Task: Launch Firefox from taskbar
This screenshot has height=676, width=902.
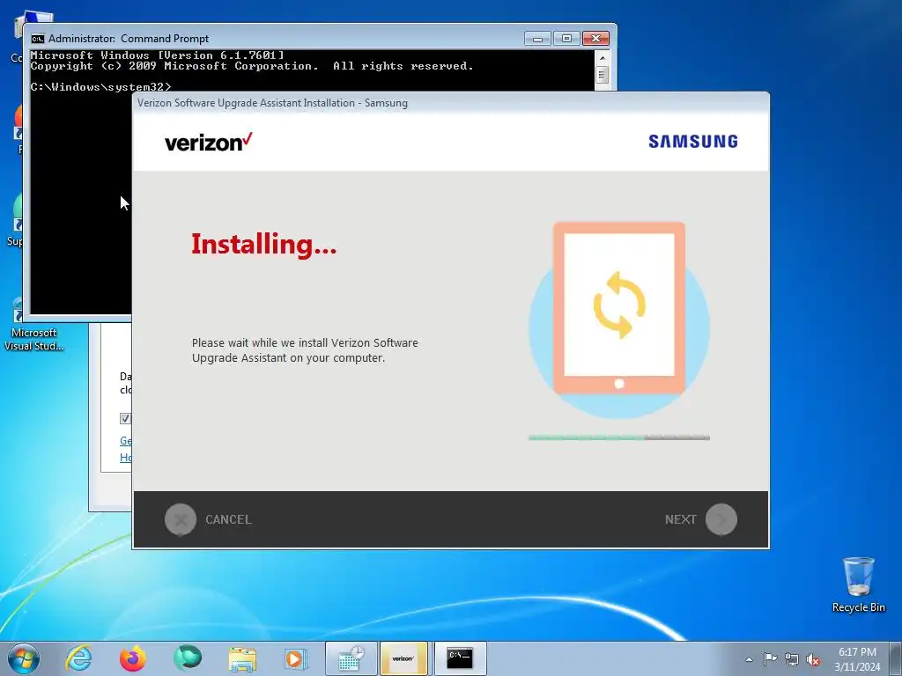Action: (132, 658)
